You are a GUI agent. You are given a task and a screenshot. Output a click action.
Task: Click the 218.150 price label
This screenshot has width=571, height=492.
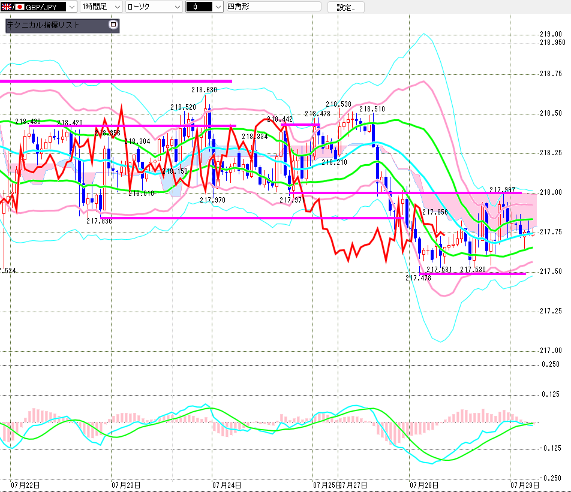coord(175,171)
